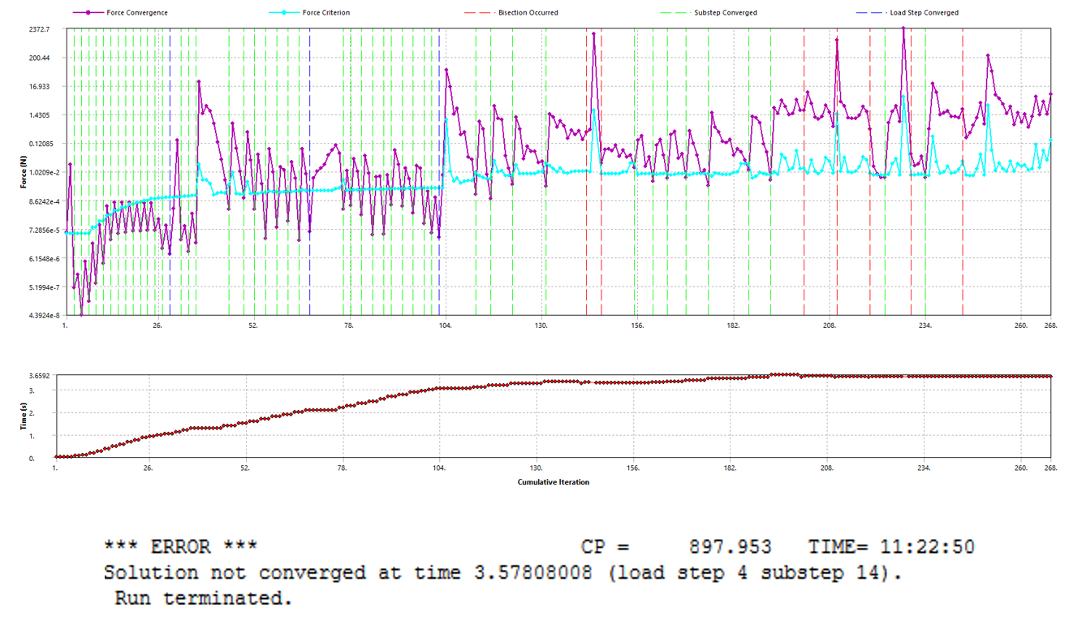Click the Force (N) y-axis title
1069x621 pixels.
pos(23,171)
